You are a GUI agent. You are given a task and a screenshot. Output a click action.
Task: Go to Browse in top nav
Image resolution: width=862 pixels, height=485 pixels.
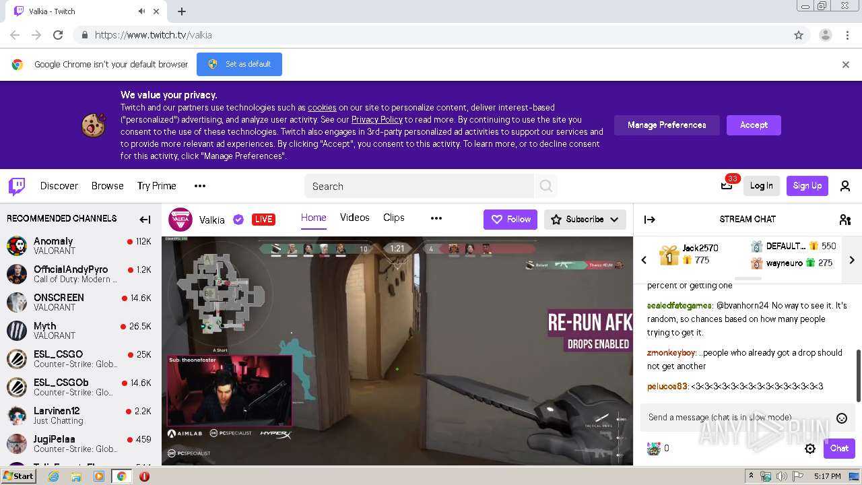[x=108, y=186]
